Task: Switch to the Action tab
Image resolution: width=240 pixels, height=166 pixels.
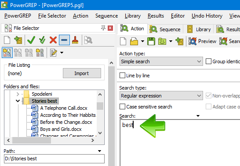Action: click(x=132, y=29)
